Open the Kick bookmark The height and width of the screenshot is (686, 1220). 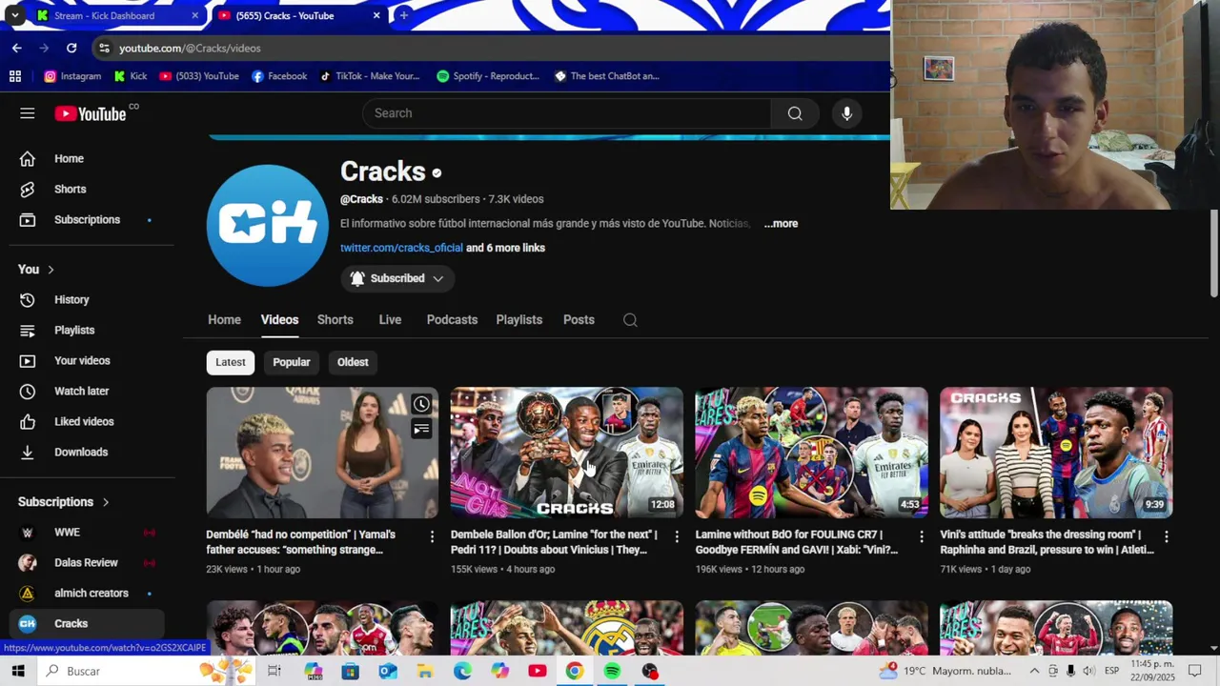(130, 76)
